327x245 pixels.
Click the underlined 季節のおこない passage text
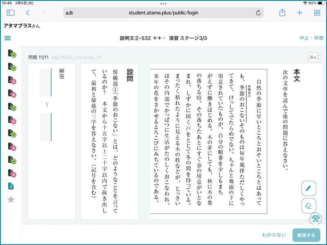(x=242, y=103)
